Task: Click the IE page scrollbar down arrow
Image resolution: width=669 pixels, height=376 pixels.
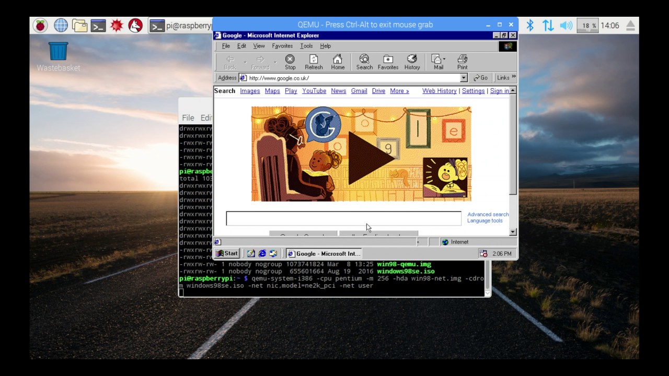Action: coord(513,232)
